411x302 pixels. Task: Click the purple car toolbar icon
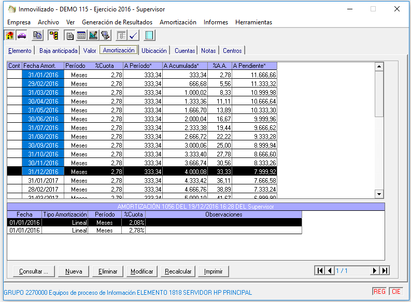pyautogui.click(x=21, y=36)
